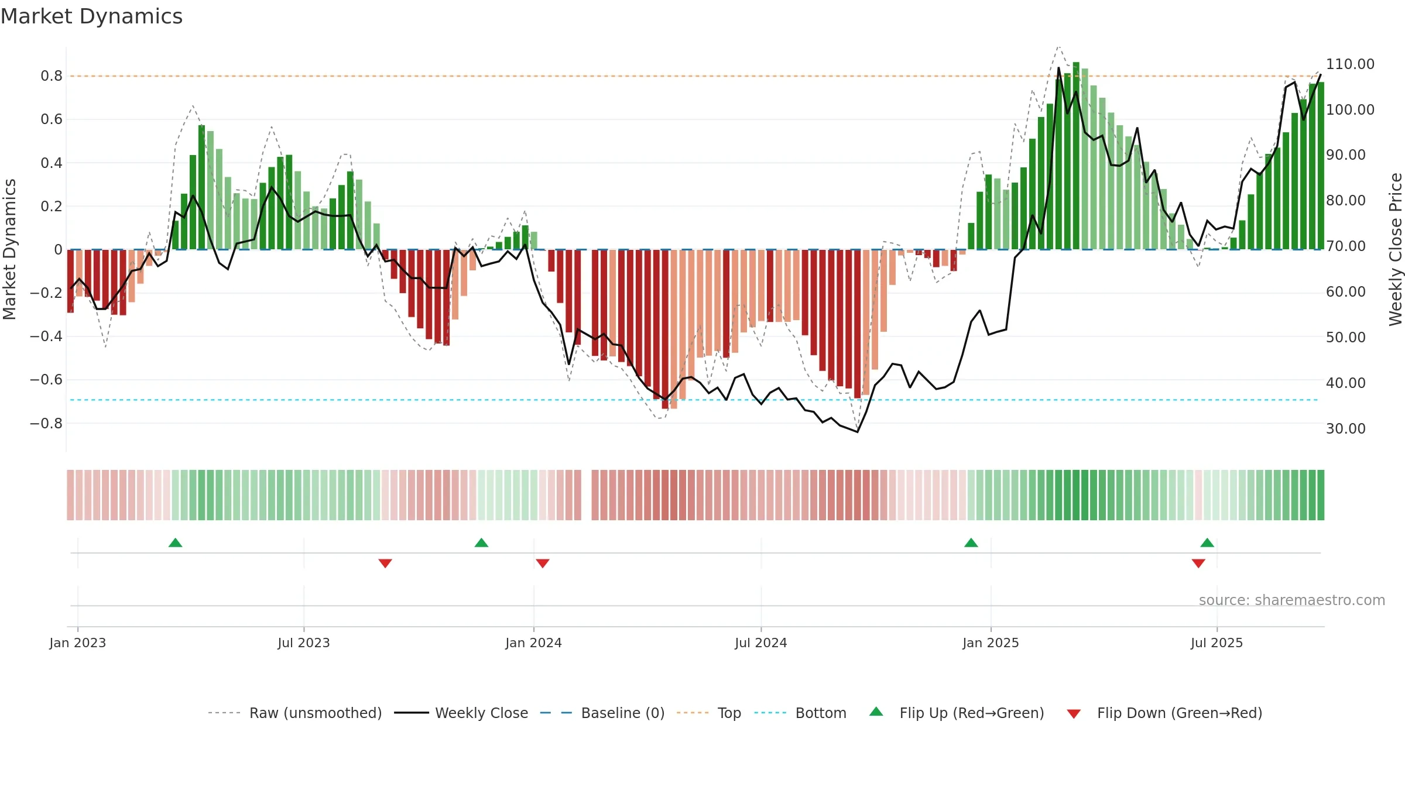Click the Jan 2025 axis label
The height and width of the screenshot is (790, 1405).
point(991,643)
